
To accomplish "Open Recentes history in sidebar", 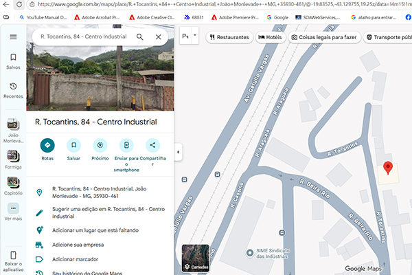I will pos(13,90).
